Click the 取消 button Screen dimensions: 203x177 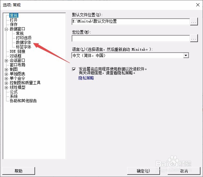(184, 171)
